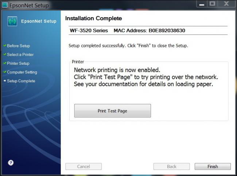
Task: Select the Computer Setting step
Action: [22, 72]
